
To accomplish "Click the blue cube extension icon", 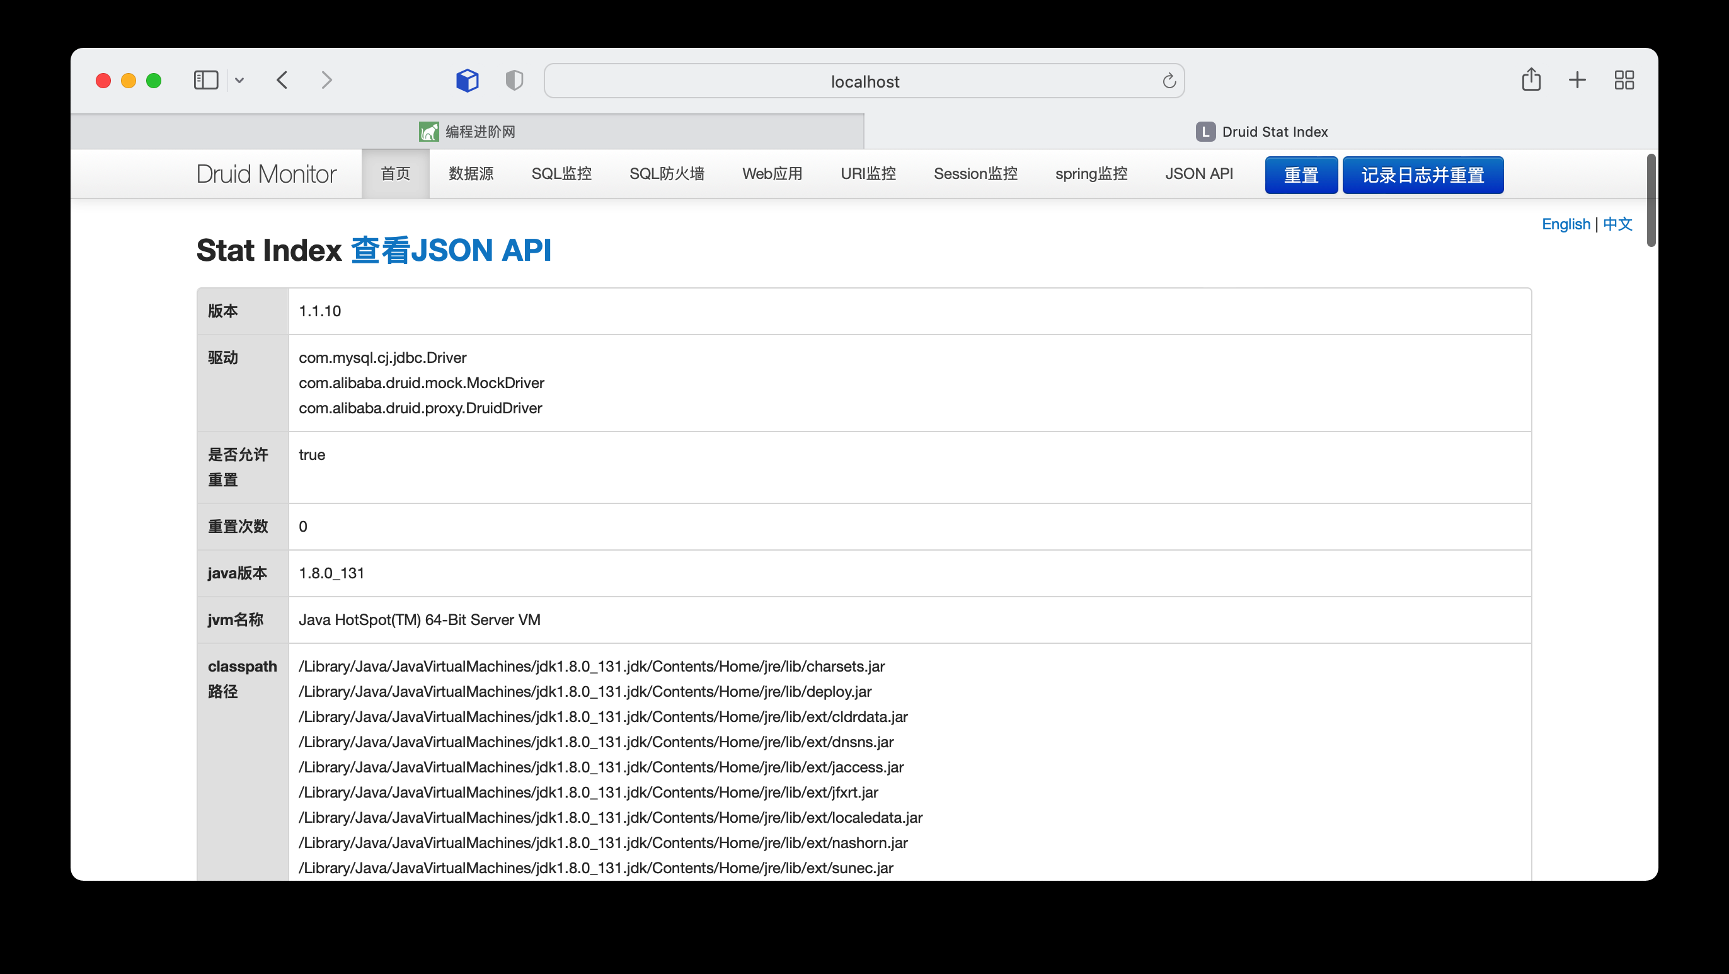I will (467, 81).
